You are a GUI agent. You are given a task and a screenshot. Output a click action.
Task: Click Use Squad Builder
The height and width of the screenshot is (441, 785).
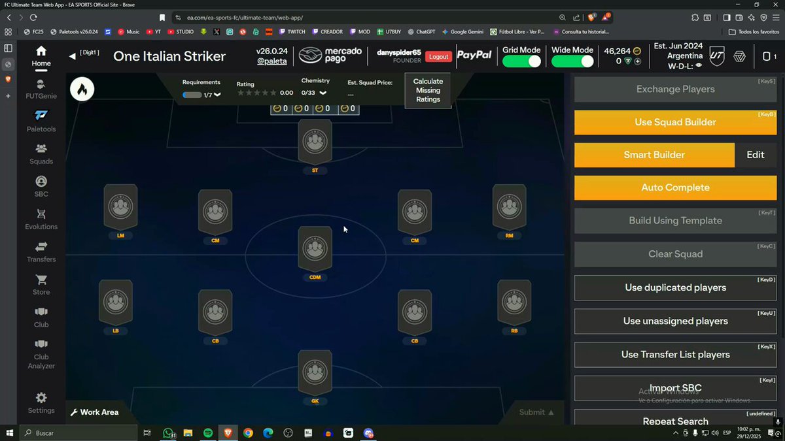pyautogui.click(x=675, y=122)
